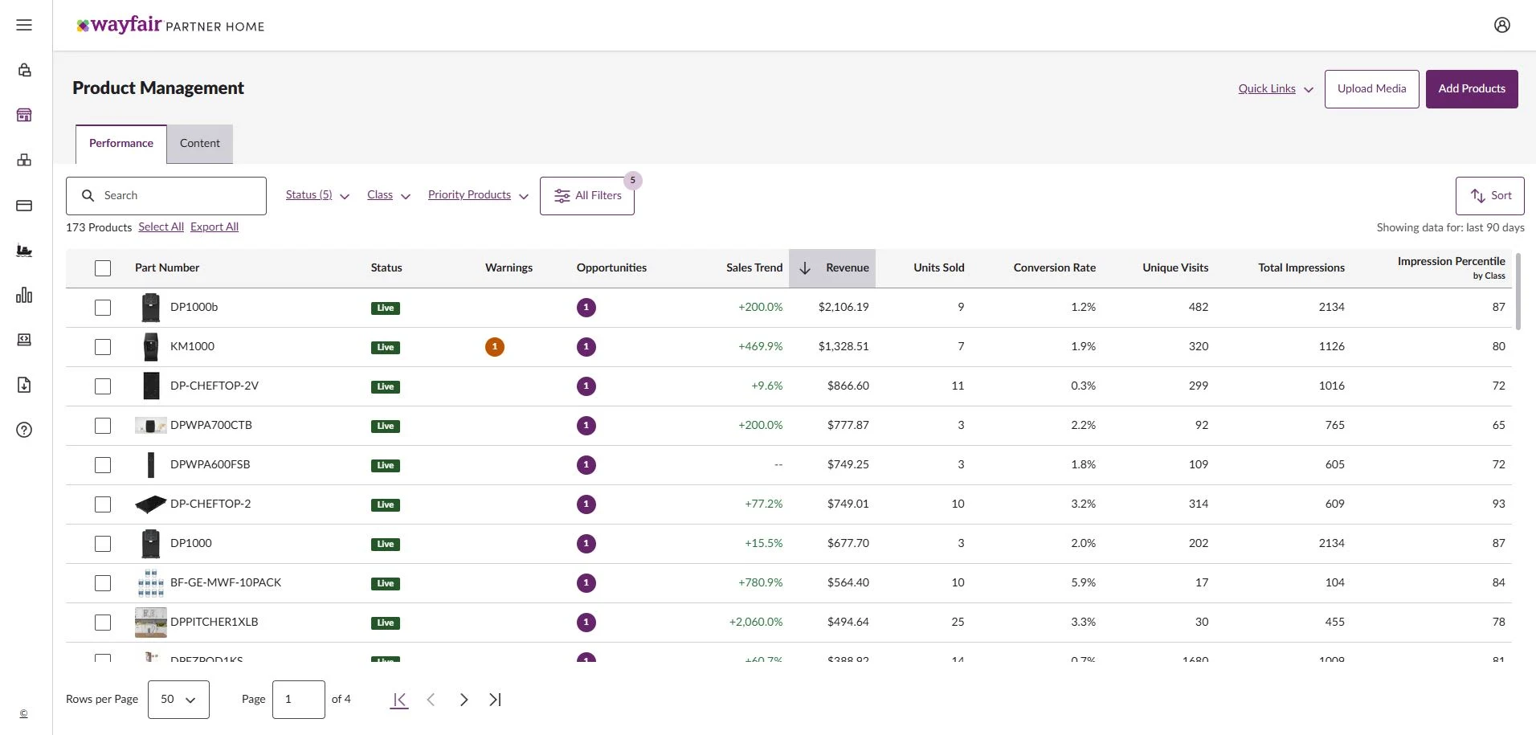Open the storefront icon in sidebar
The width and height of the screenshot is (1536, 735).
click(24, 115)
